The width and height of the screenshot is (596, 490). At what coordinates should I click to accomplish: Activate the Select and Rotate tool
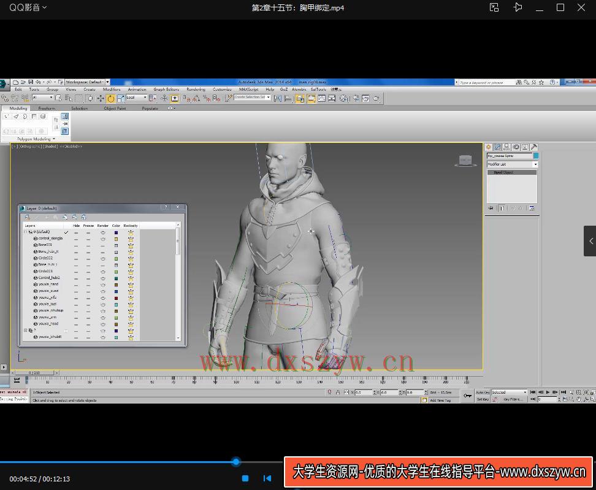[x=110, y=99]
